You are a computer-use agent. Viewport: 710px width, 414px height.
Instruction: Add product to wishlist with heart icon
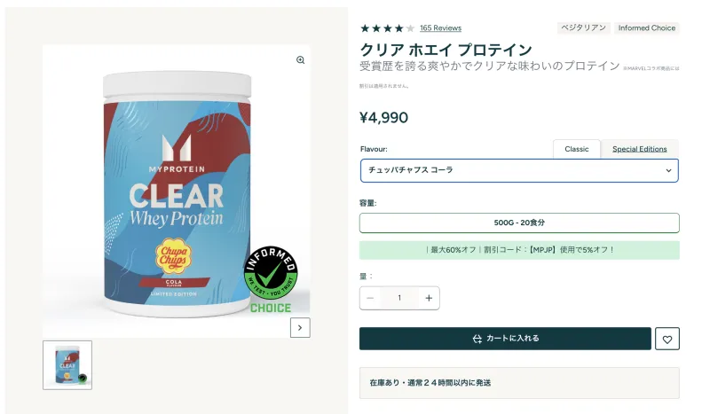tap(667, 339)
